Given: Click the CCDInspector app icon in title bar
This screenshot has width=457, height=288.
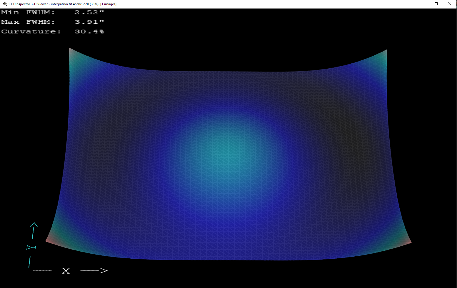Looking at the screenshot, I should click(x=5, y=4).
